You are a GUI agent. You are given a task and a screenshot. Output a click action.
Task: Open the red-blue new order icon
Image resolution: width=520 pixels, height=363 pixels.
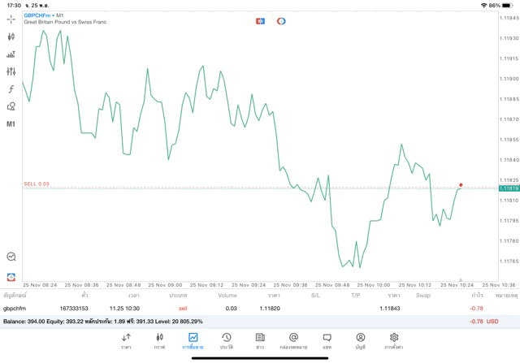click(x=11, y=278)
